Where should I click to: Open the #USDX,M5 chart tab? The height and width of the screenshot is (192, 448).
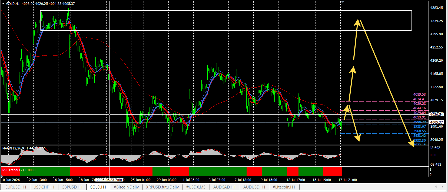click(x=196, y=187)
